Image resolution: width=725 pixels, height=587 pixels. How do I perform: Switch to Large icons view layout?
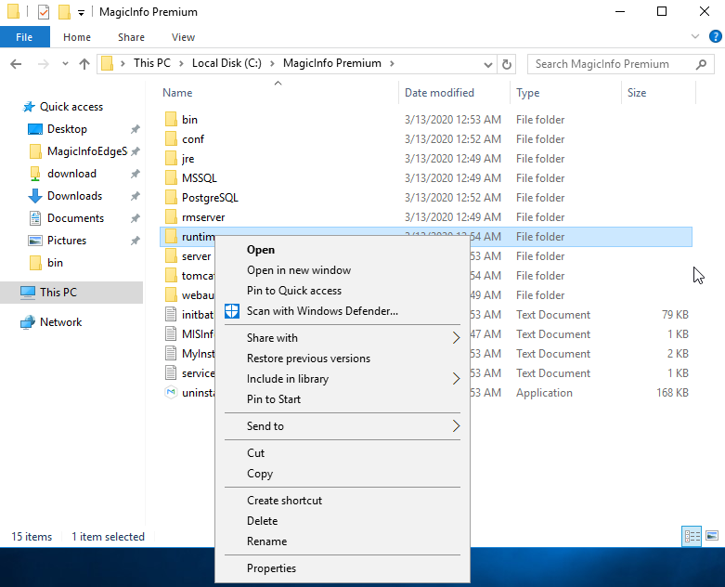pyautogui.click(x=712, y=536)
